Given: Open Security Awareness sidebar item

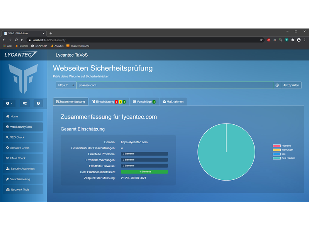Looking at the screenshot, I should coord(23,169).
